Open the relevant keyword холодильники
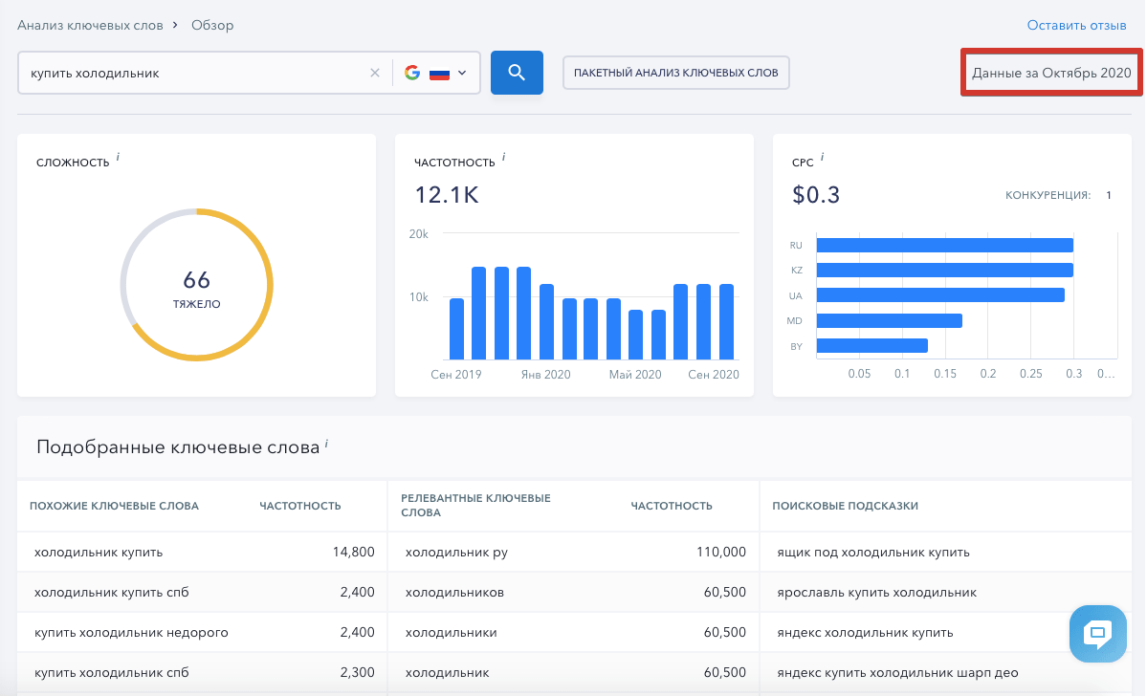Image resolution: width=1147 pixels, height=696 pixels. [451, 632]
